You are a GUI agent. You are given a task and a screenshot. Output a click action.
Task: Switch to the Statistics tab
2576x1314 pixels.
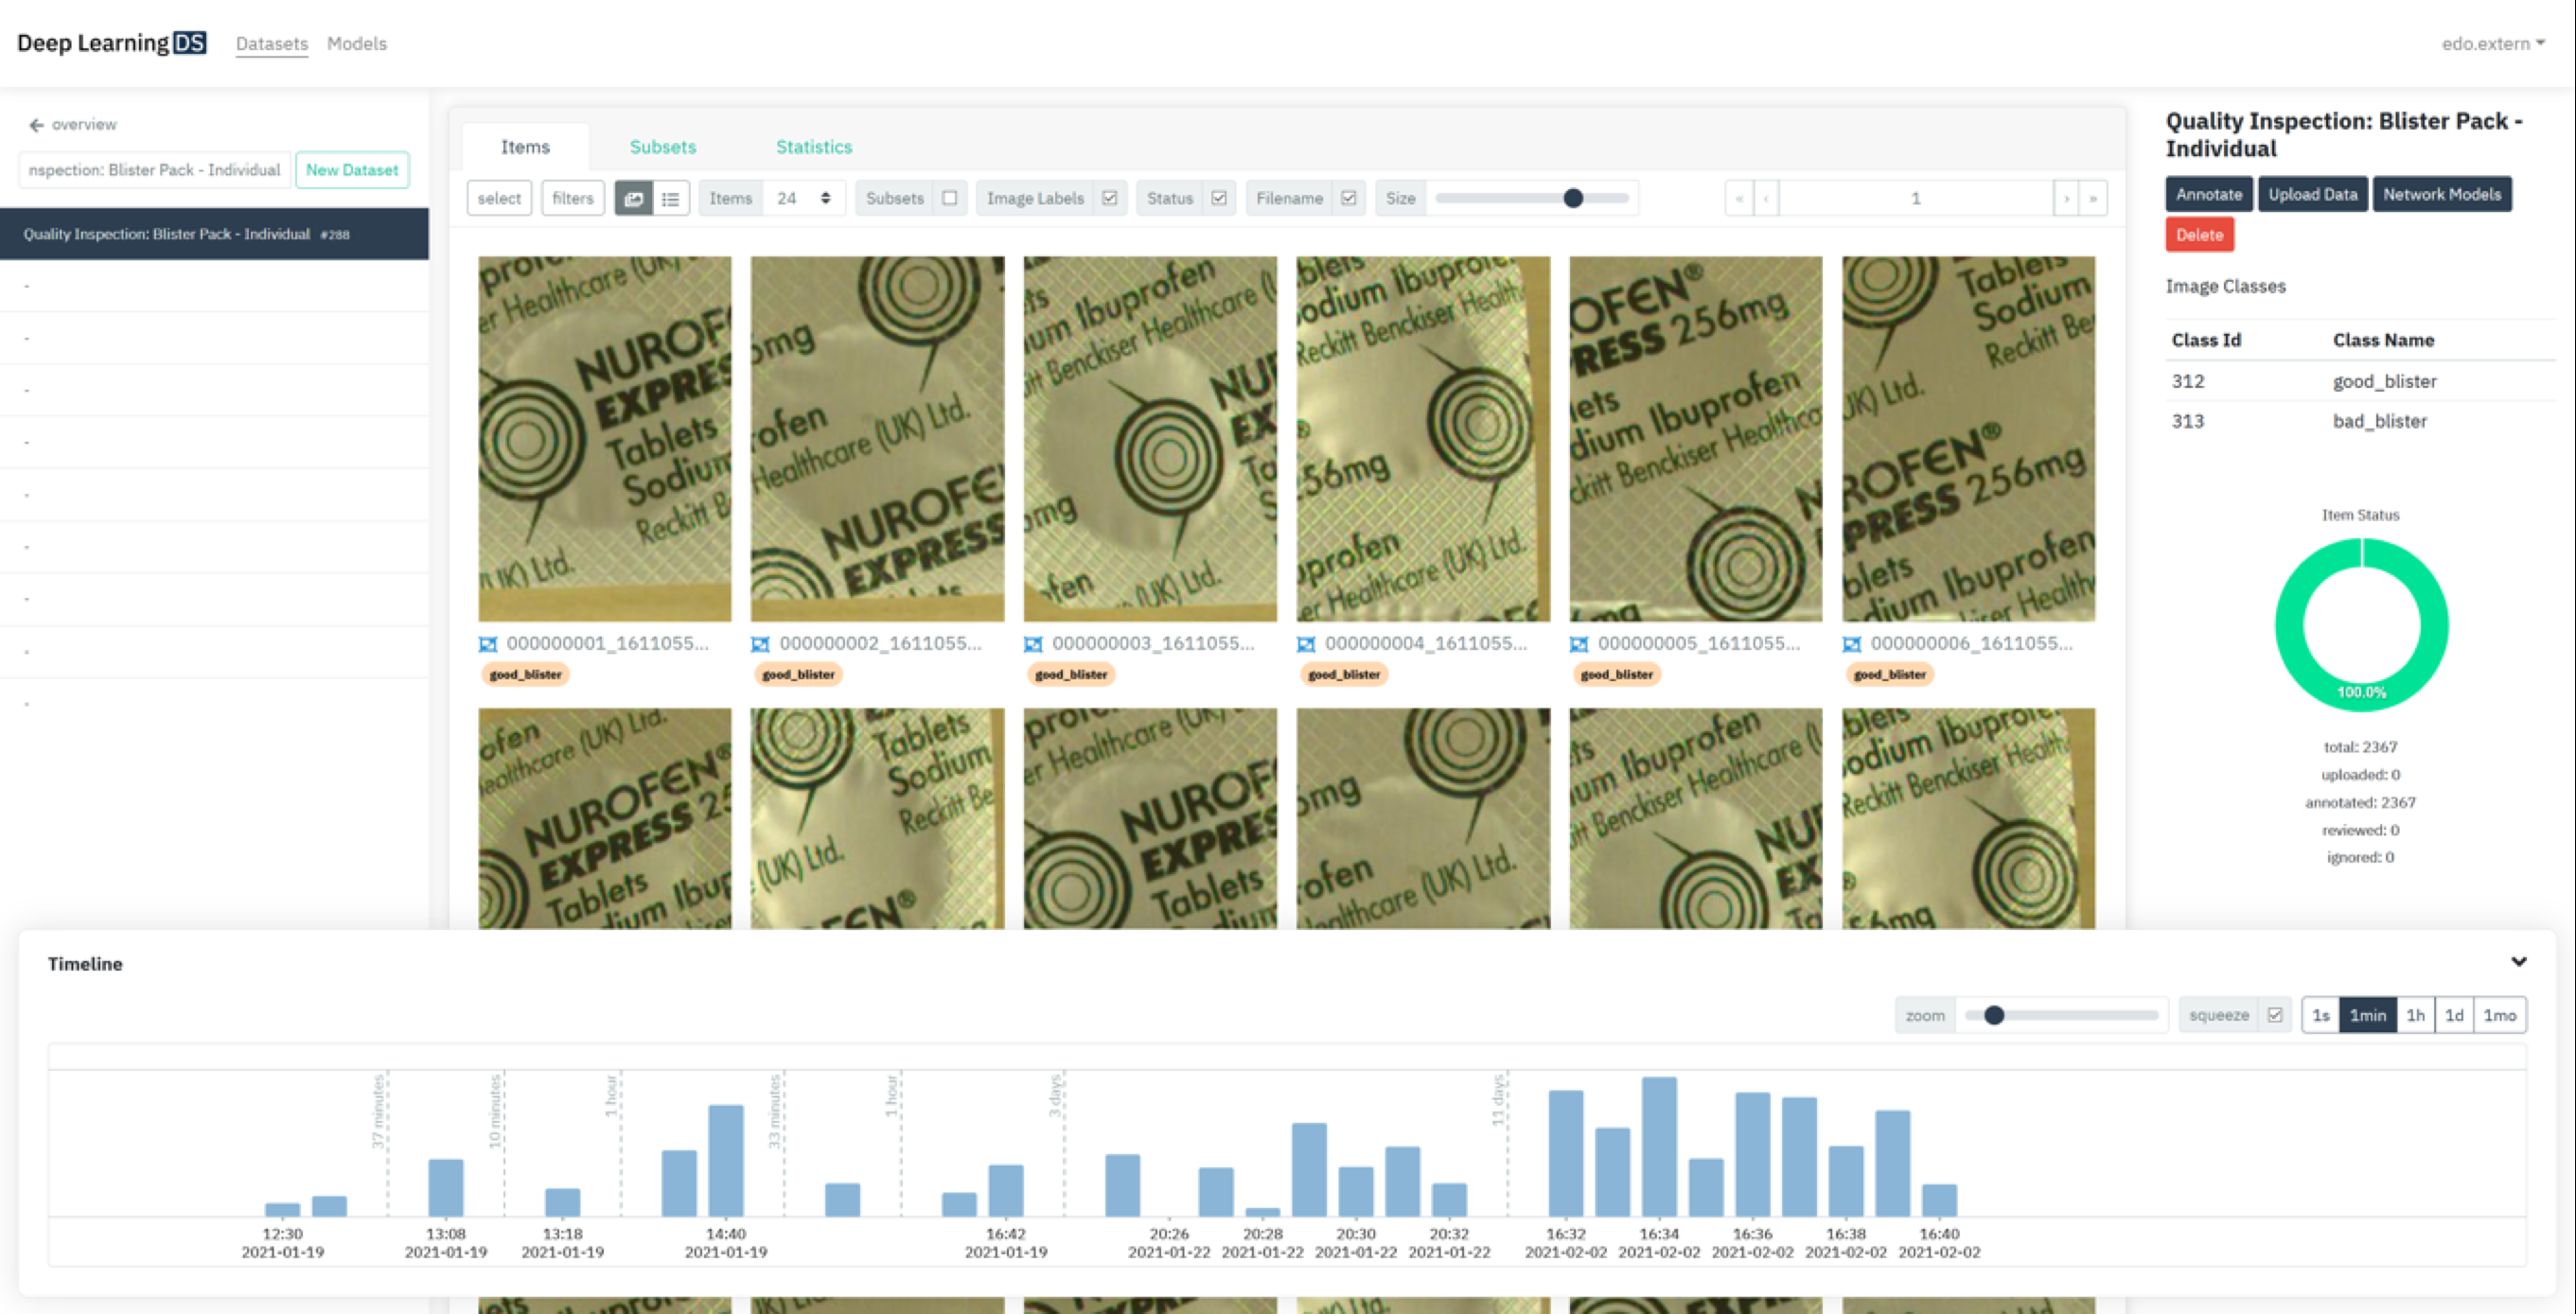pyautogui.click(x=814, y=147)
